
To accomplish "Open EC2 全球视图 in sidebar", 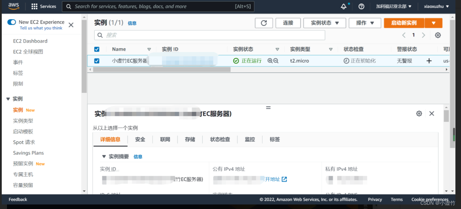I will (x=28, y=52).
